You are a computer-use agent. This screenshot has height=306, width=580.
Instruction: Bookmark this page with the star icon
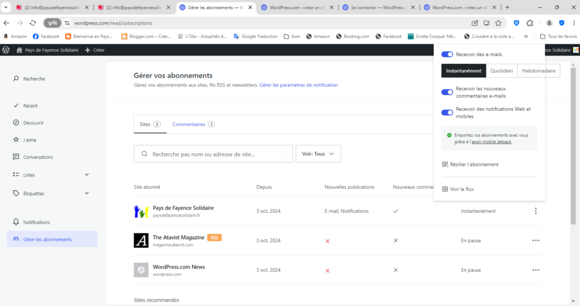[x=498, y=23]
